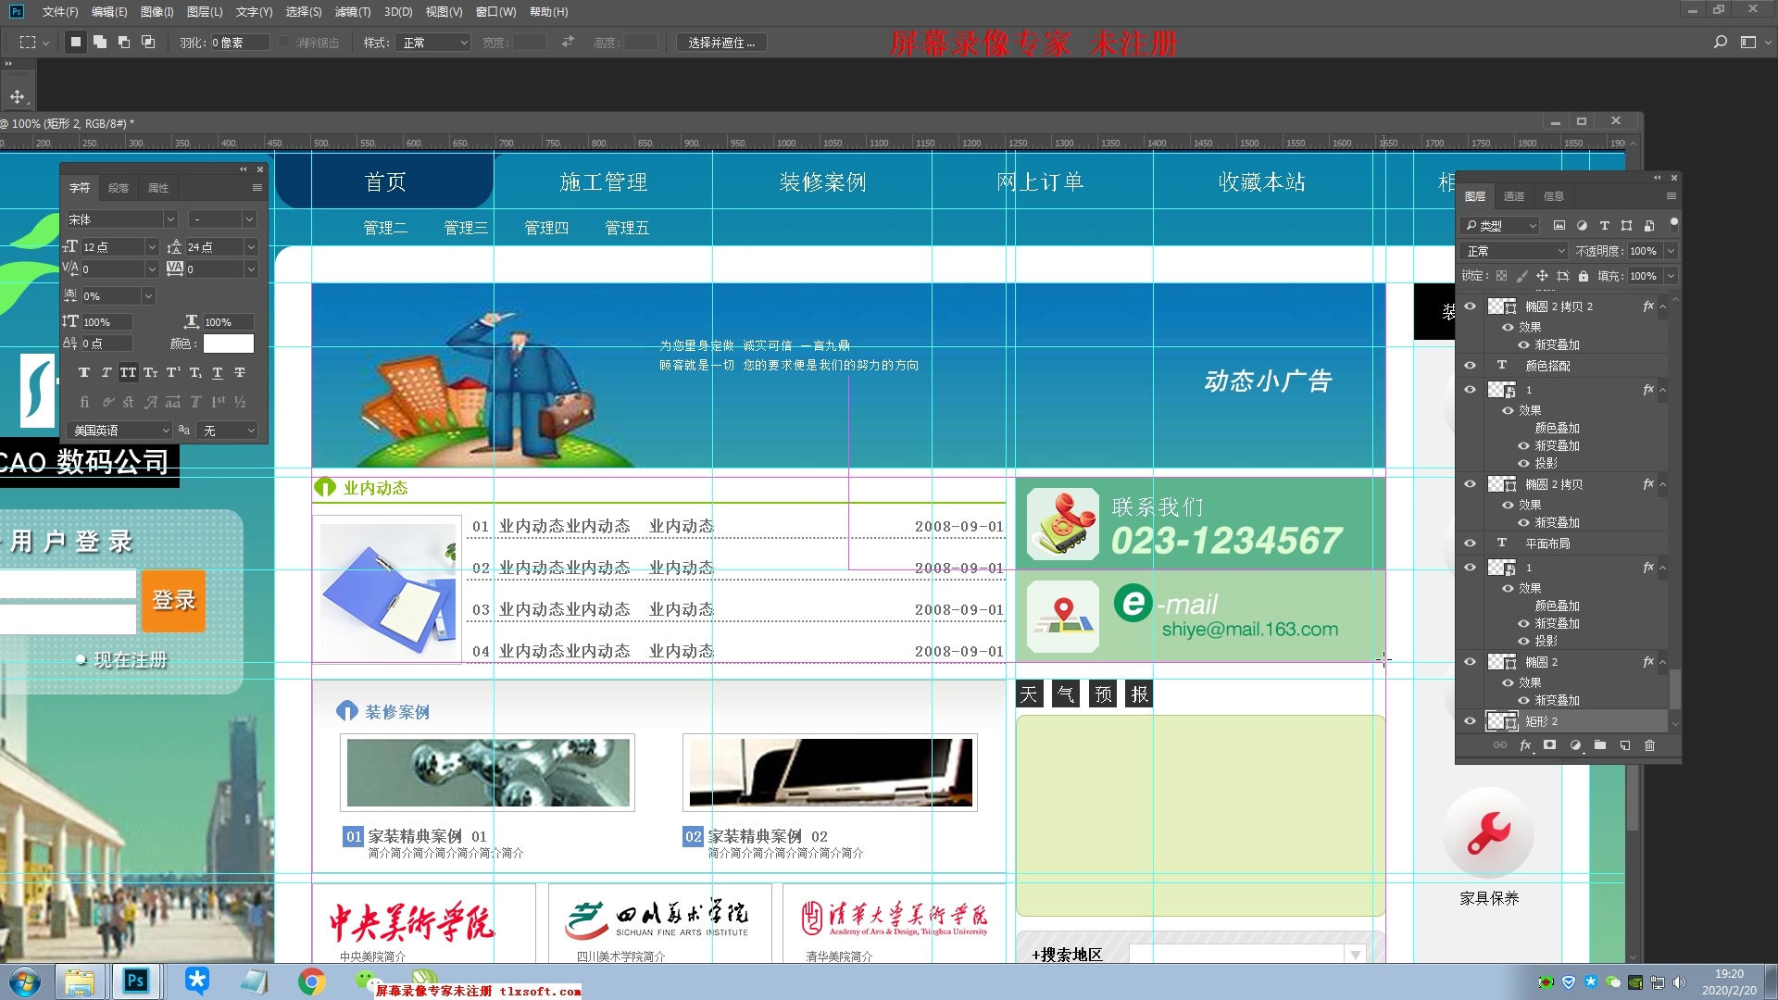The height and width of the screenshot is (1000, 1778).
Task: Create a new layer in the Layers panel
Action: [1624, 744]
